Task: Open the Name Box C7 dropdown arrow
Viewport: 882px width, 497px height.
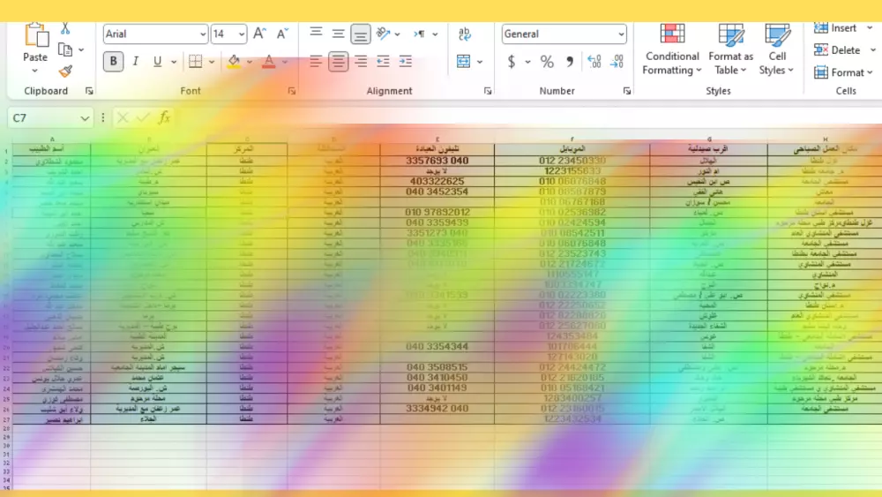Action: (x=85, y=118)
